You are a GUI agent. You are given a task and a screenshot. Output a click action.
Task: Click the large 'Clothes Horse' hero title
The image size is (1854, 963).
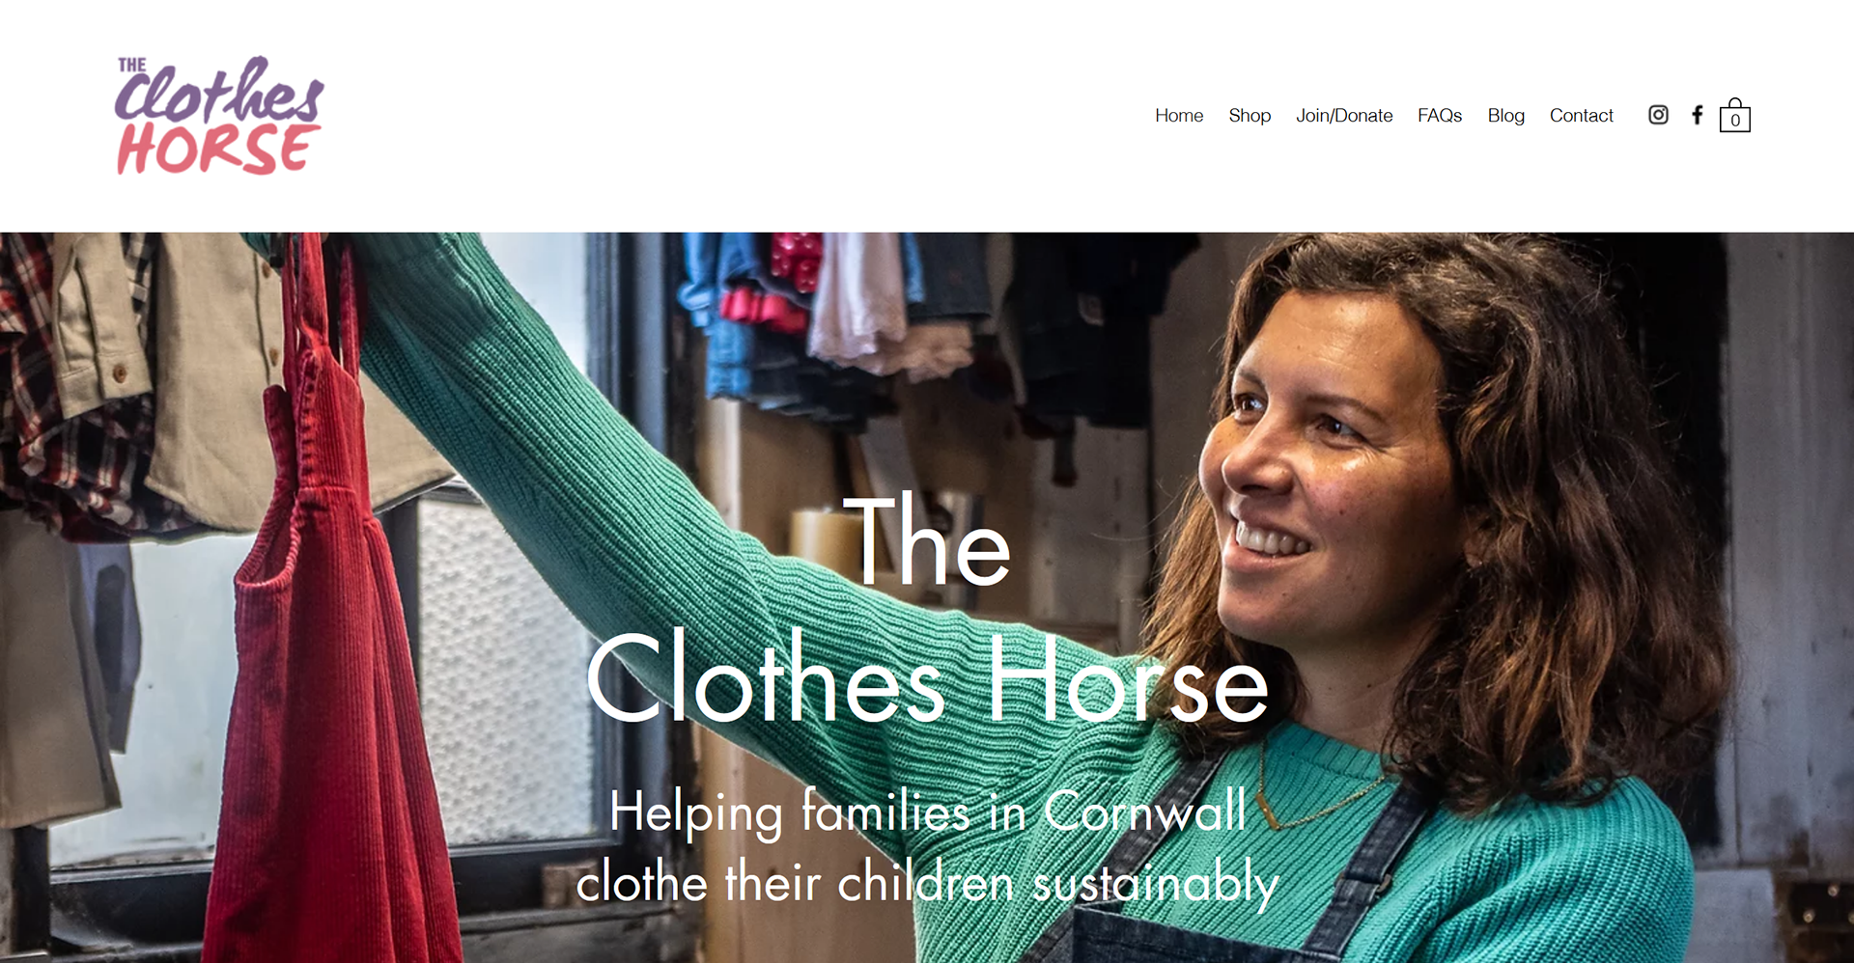tap(927, 677)
